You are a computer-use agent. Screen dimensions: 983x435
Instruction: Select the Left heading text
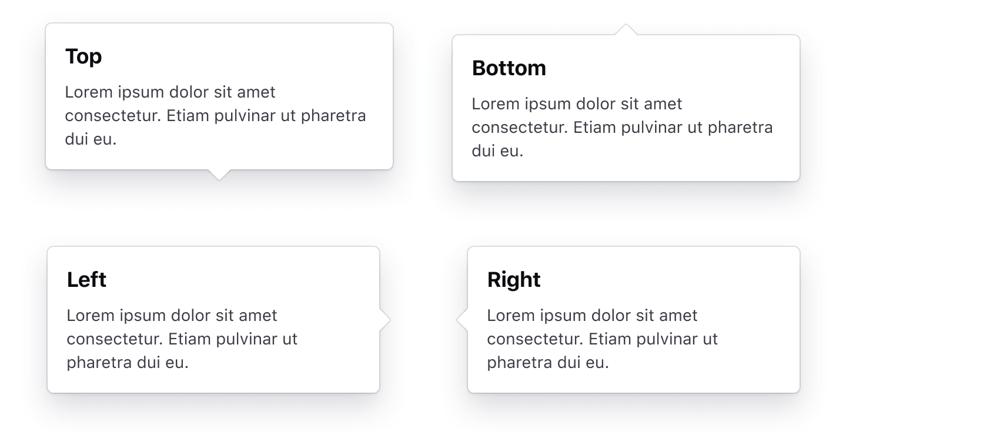86,280
